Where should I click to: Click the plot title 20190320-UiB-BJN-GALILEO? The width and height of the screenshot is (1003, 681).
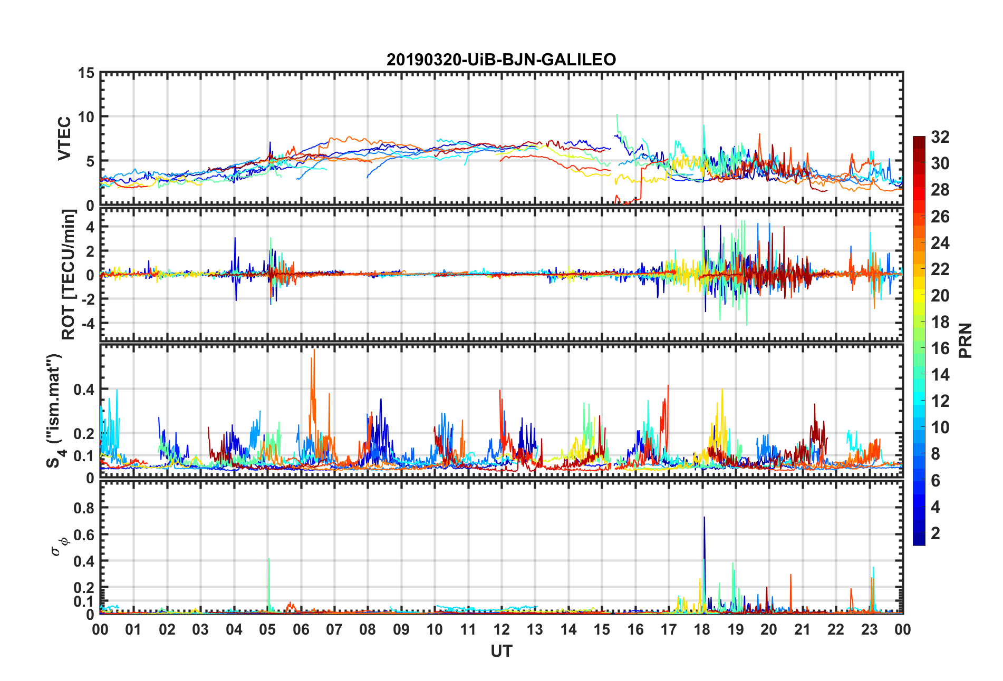pos(501,60)
